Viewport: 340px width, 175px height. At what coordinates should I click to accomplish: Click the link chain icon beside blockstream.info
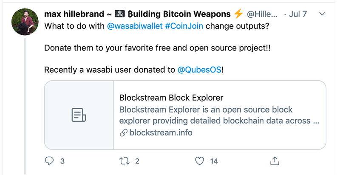124,133
